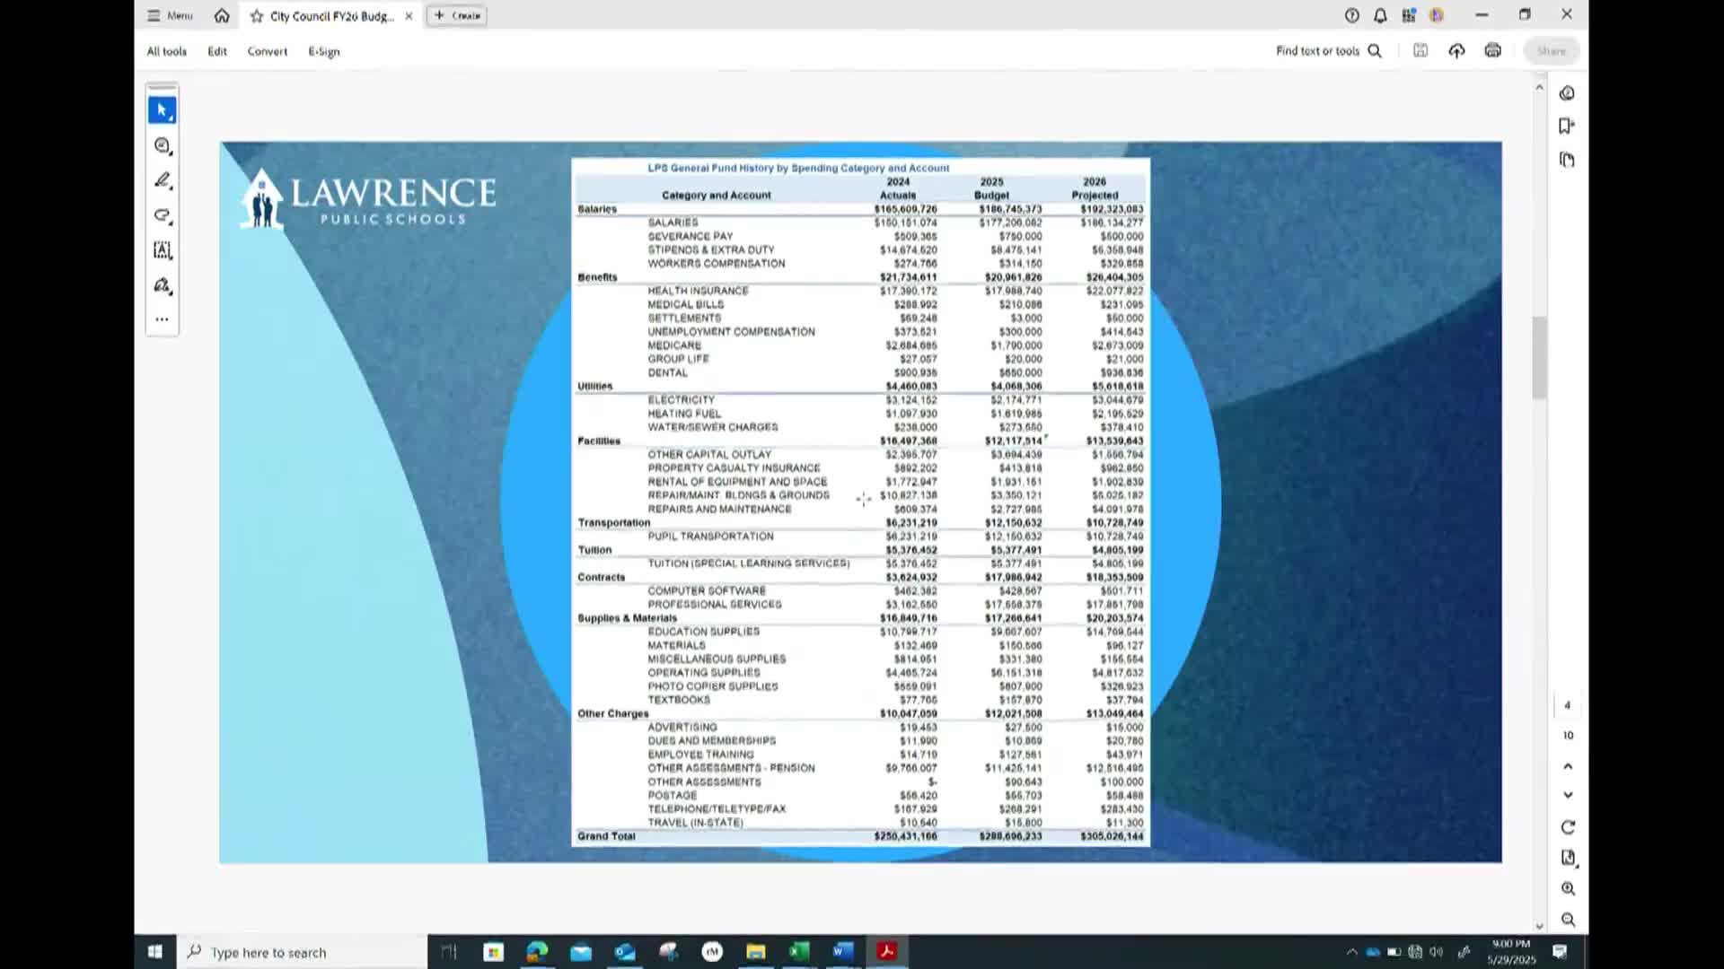Open the Menu hamburger button
This screenshot has width=1724, height=969.
[x=170, y=15]
